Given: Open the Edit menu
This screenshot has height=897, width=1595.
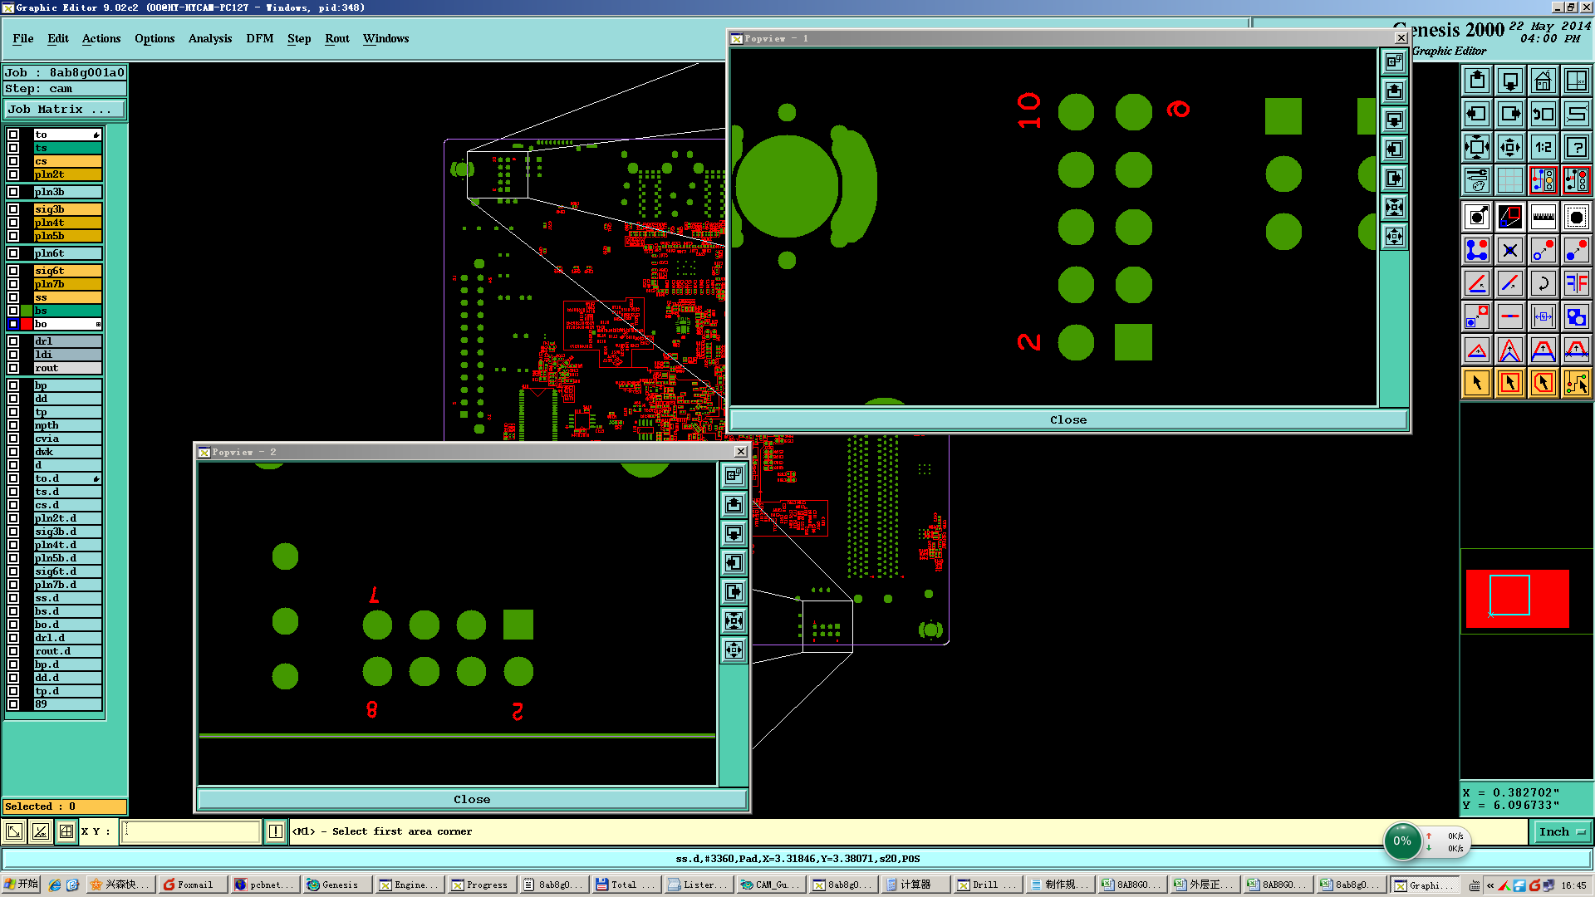Looking at the screenshot, I should 58,38.
